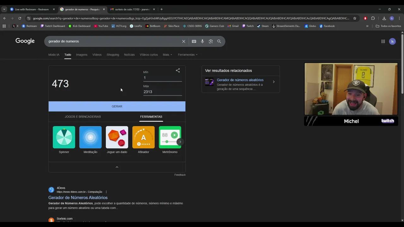404x227 pixels.
Task: Switch to the Imagens search tab
Action: (x=81, y=55)
